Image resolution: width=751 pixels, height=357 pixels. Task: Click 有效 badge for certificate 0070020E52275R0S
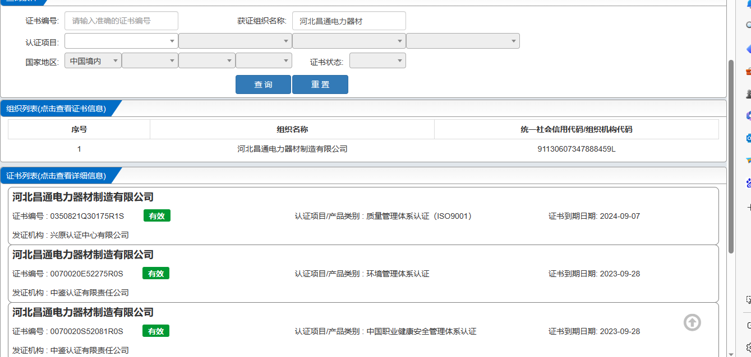pyautogui.click(x=156, y=274)
